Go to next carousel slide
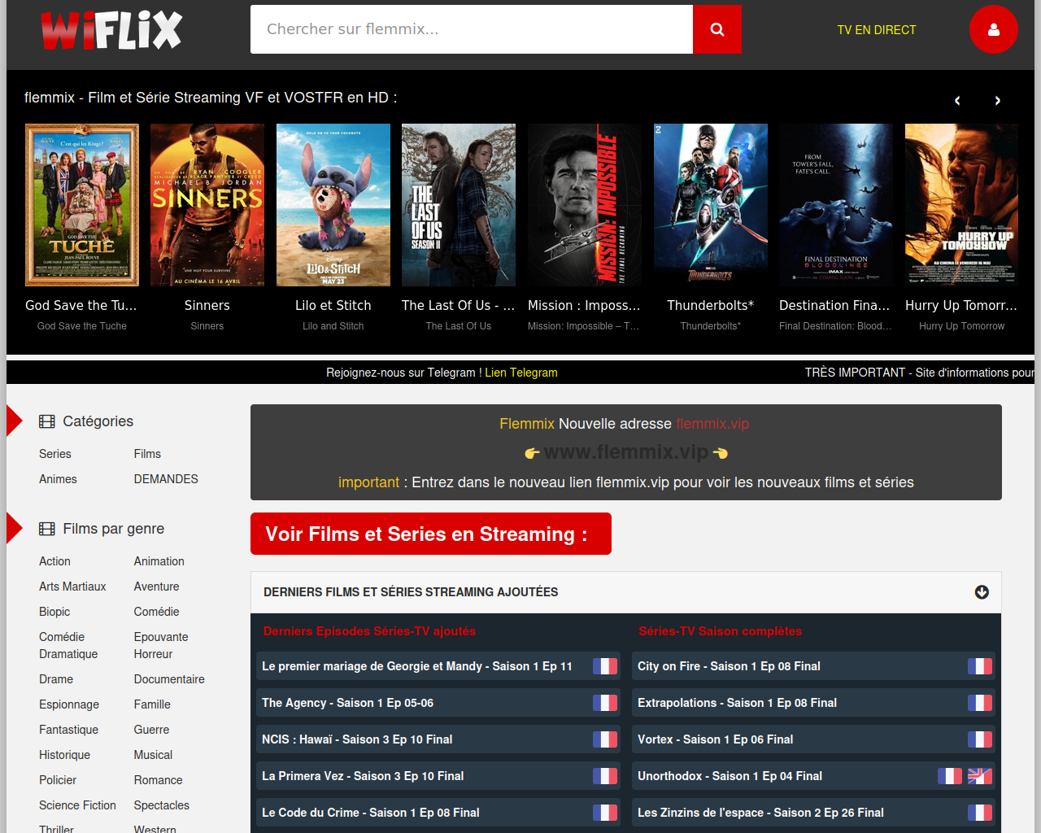 pos(997,101)
